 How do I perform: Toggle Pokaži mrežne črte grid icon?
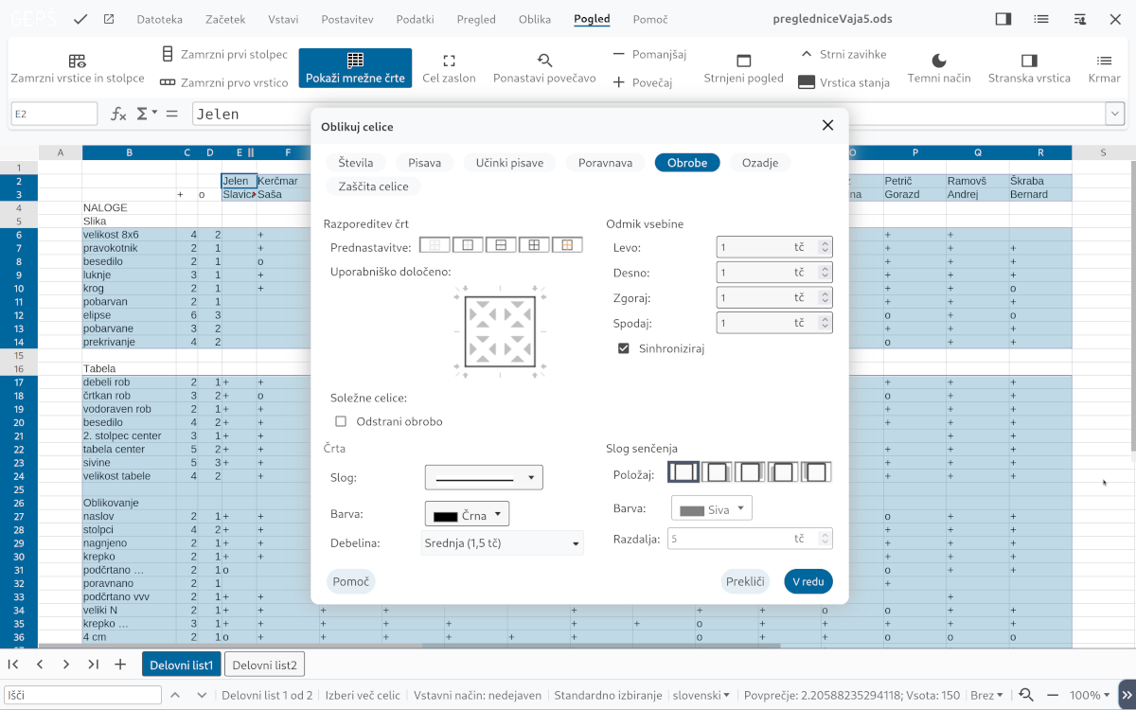(355, 60)
